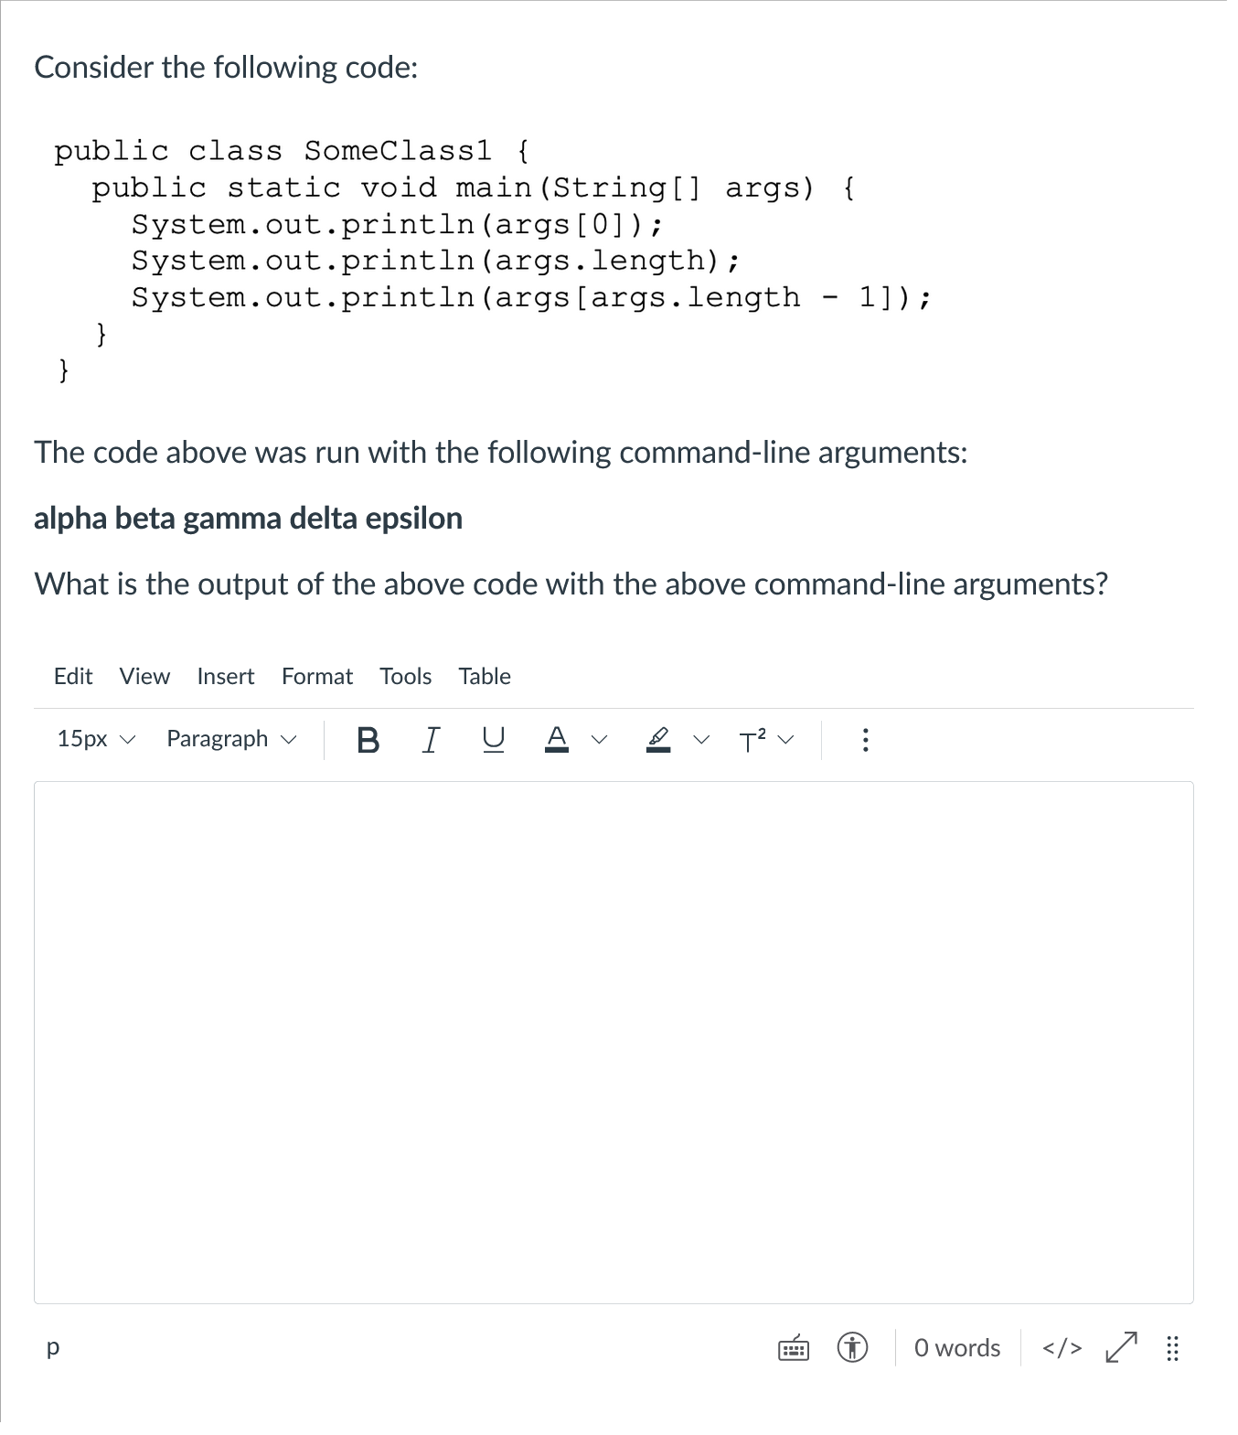Toggle bold formatting in the editor toolbar
Image resolution: width=1238 pixels, height=1435 pixels.
[368, 740]
